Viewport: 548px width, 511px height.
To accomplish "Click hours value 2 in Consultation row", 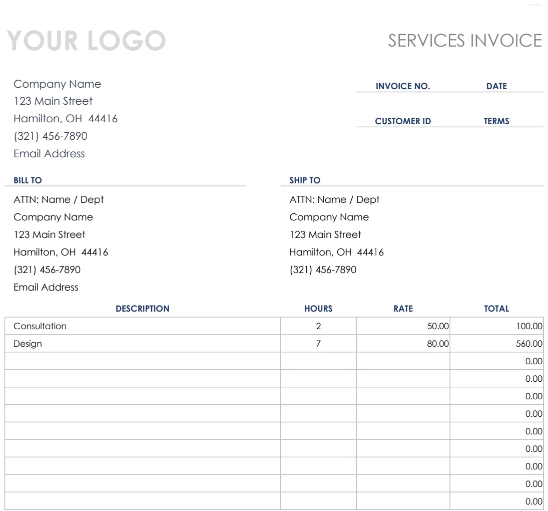I will [318, 326].
